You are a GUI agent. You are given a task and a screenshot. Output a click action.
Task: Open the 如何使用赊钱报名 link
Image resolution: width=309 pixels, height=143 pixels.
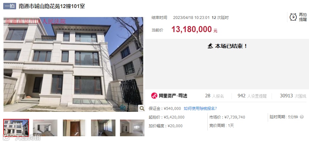click(200, 108)
